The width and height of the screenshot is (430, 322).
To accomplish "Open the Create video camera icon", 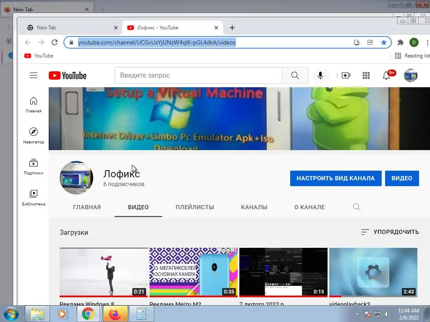I will click(x=346, y=75).
